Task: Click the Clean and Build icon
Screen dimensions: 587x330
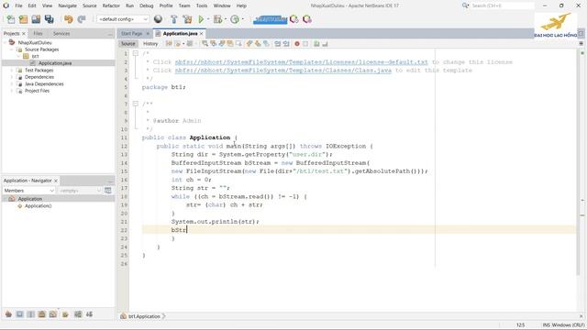Action: [187, 19]
